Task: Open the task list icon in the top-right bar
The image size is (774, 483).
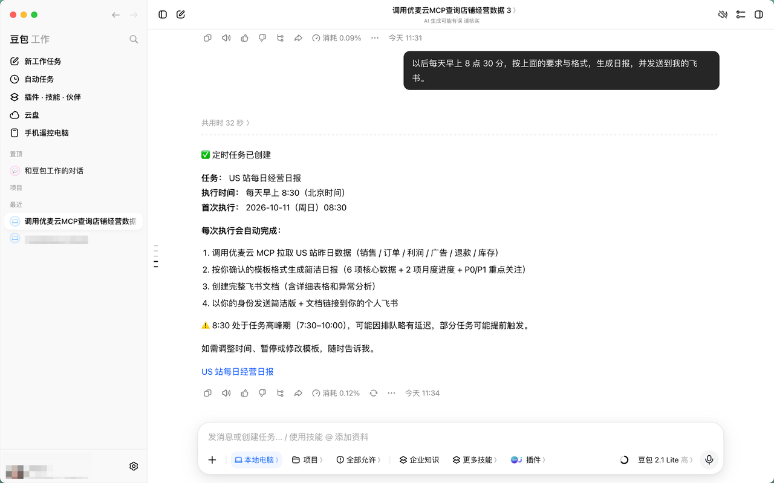Action: point(741,15)
